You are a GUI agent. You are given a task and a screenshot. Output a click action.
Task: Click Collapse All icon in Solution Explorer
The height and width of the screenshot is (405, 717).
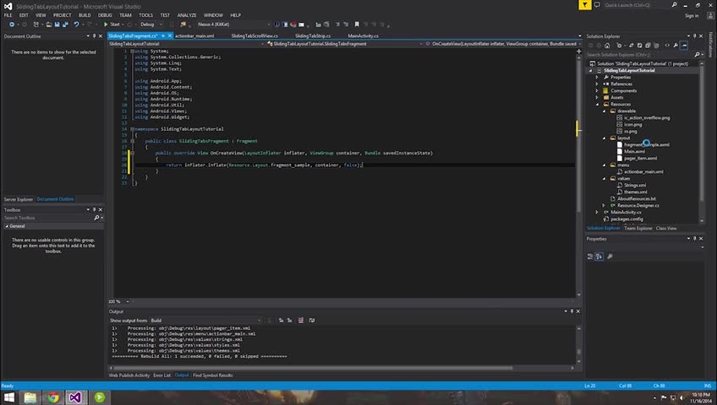(648, 46)
